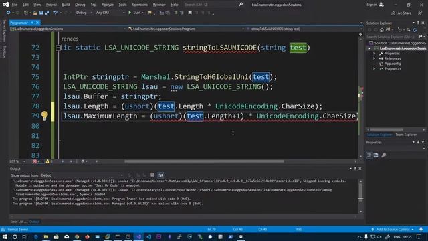Open the Start button dropdown arrow
The height and width of the screenshot is (241, 428).
point(142,13)
